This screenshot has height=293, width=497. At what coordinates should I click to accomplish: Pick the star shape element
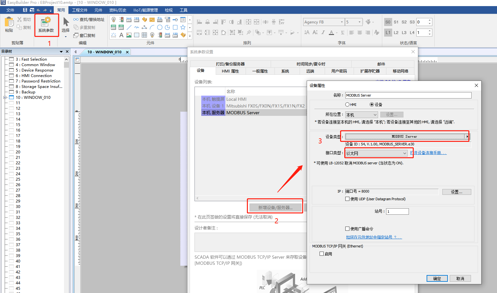(x=183, y=27)
